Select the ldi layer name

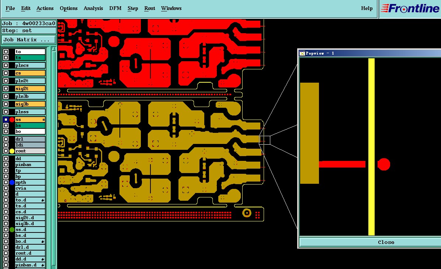point(30,145)
